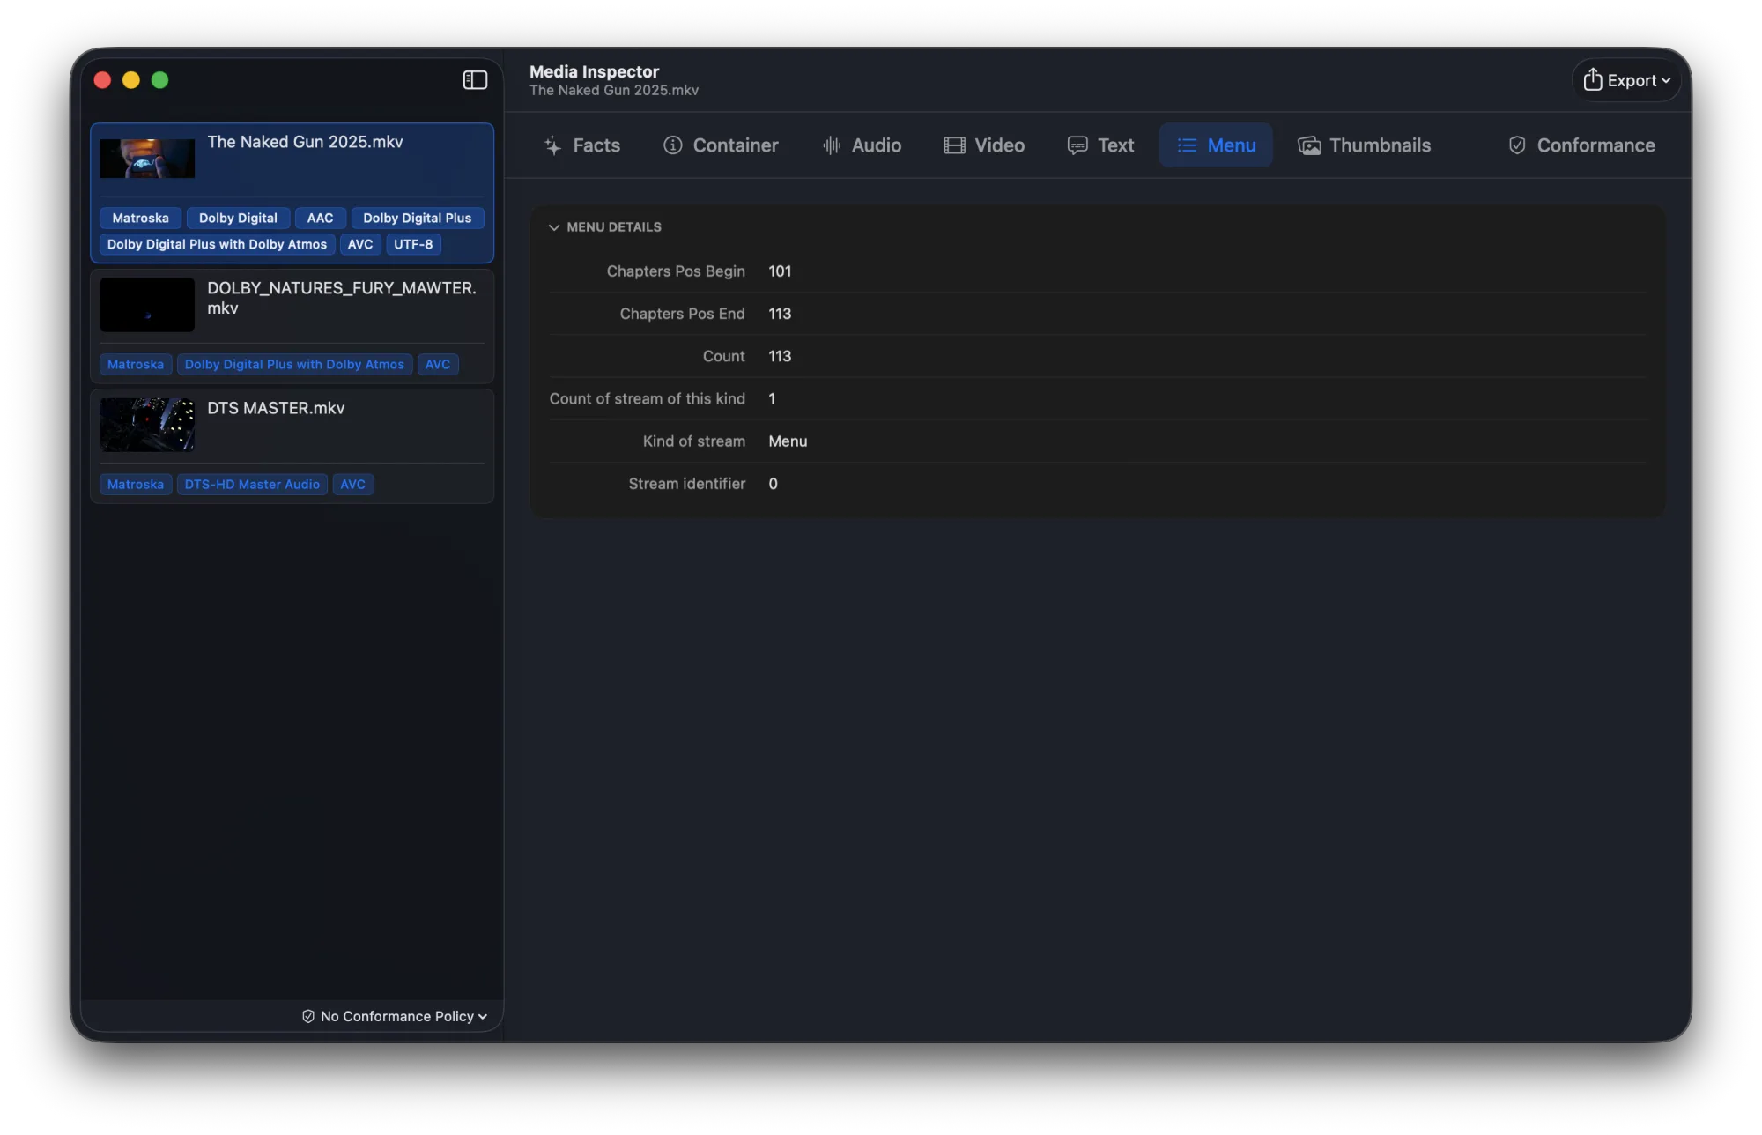Image resolution: width=1762 pixels, height=1135 pixels.
Task: Click the Text speech bubble icon
Action: tap(1077, 145)
